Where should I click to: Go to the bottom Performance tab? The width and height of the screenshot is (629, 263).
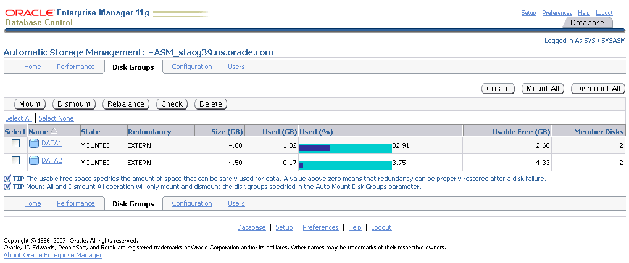76,203
